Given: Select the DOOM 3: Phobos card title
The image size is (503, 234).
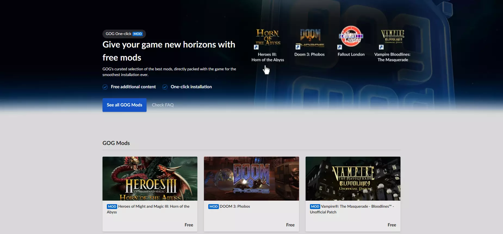Looking at the screenshot, I should point(235,207).
